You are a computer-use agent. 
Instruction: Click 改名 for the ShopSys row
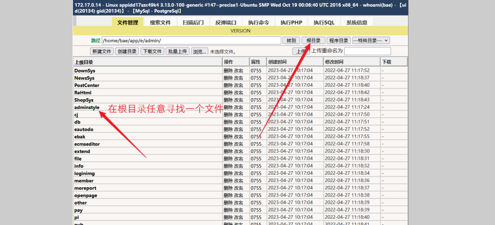pos(239,100)
